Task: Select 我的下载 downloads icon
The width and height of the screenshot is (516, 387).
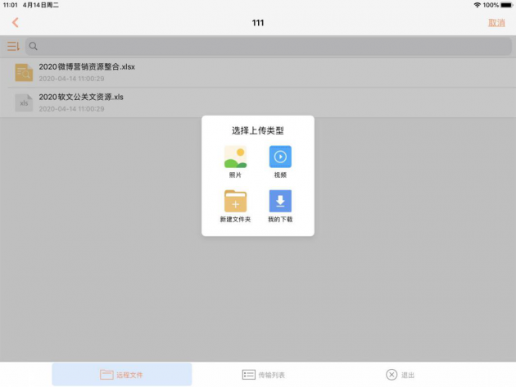Action: click(x=280, y=201)
